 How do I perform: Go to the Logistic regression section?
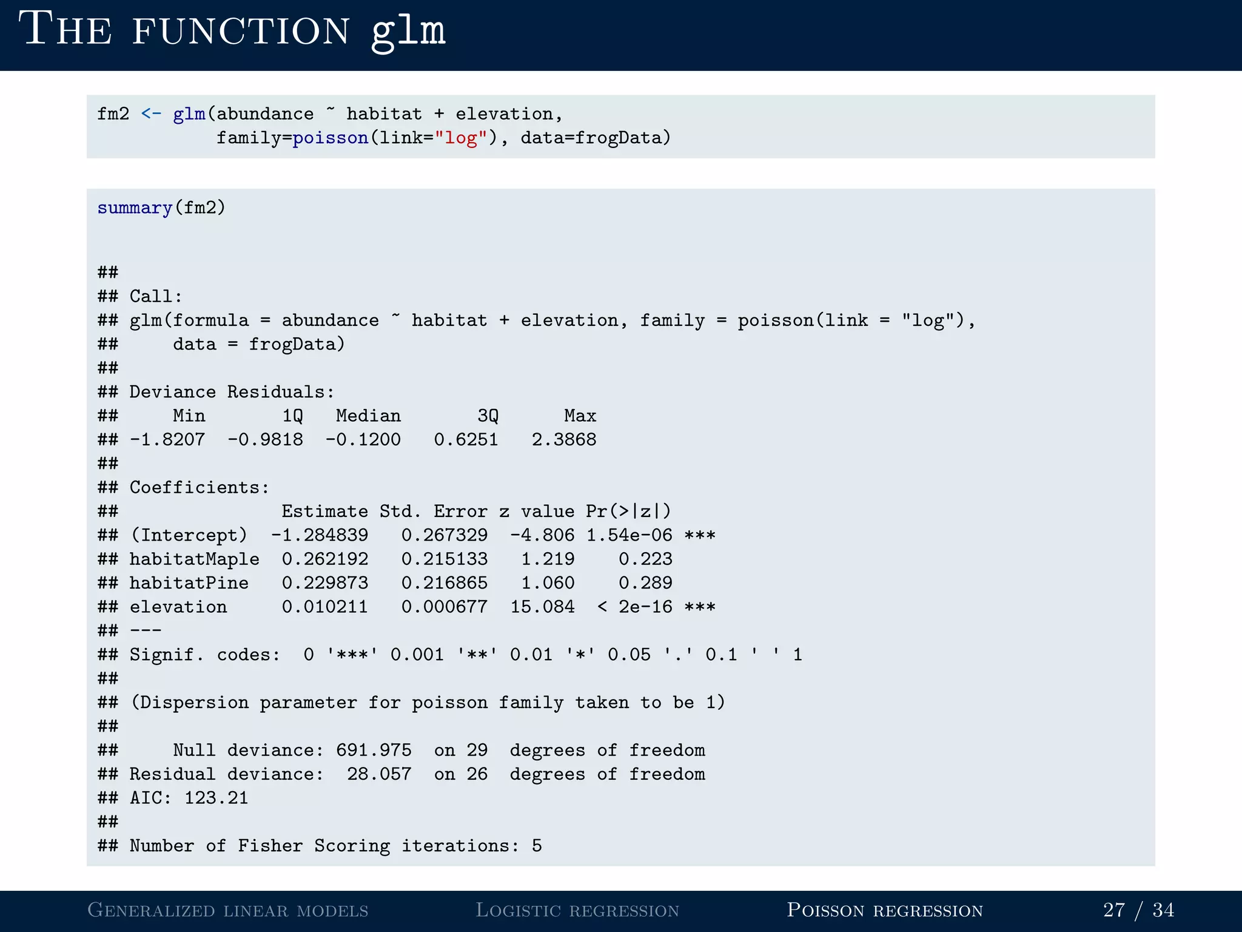point(577,910)
